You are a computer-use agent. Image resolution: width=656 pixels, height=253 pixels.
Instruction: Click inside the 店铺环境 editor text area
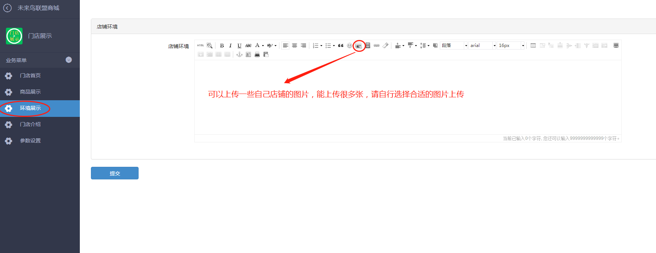(x=408, y=97)
